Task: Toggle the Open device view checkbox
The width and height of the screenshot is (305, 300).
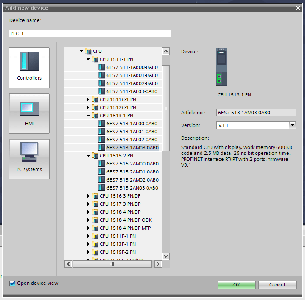Action: click(x=12, y=283)
